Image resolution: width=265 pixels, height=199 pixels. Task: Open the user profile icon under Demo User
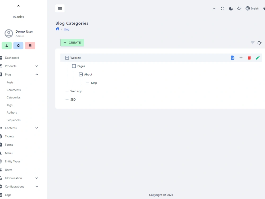point(7,45)
